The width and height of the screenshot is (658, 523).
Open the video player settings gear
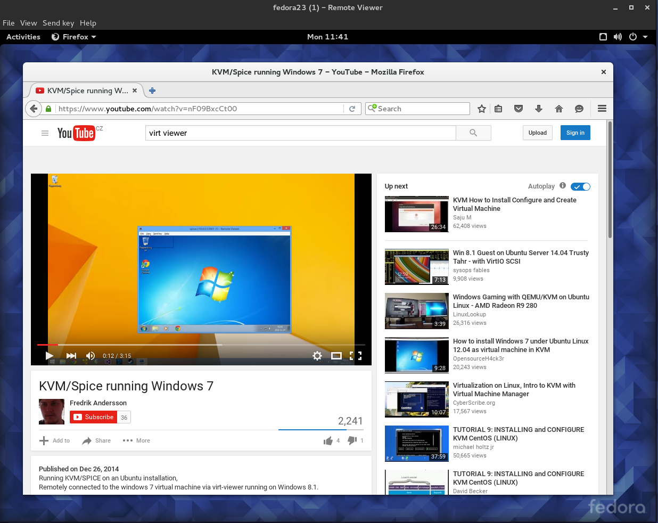(x=317, y=356)
